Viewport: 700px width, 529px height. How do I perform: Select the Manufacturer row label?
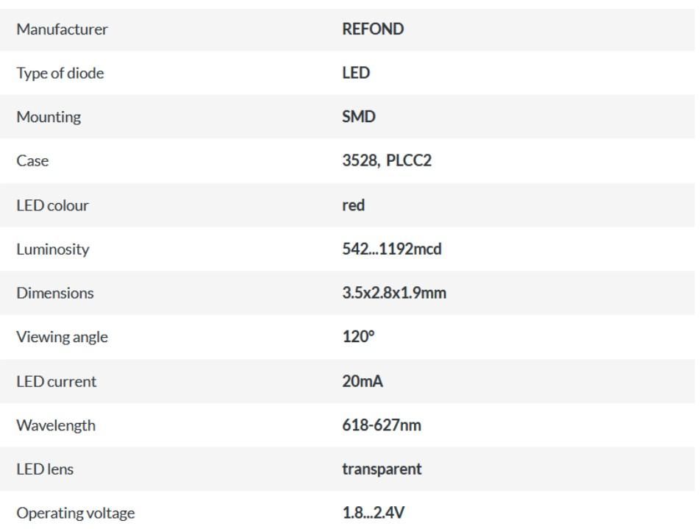pos(62,29)
